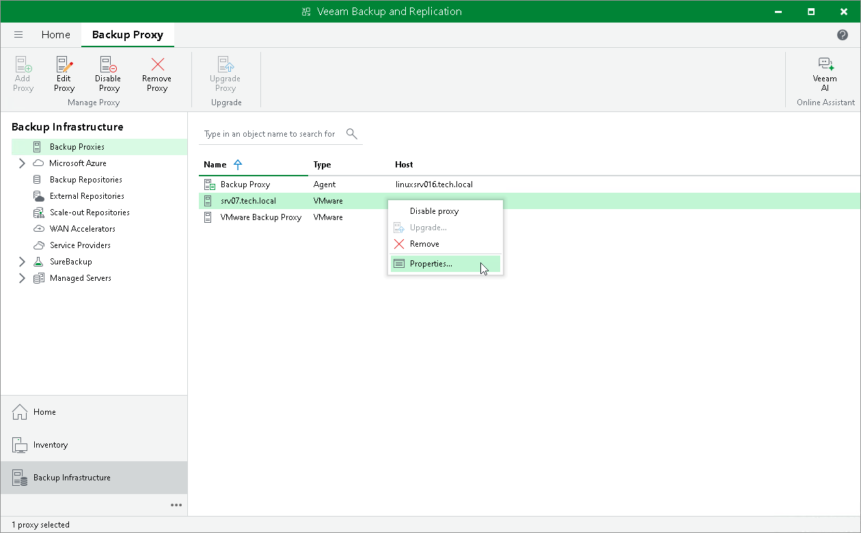Select Scale-out Repositories tree label
Image resolution: width=861 pixels, height=533 pixels.
click(x=90, y=213)
